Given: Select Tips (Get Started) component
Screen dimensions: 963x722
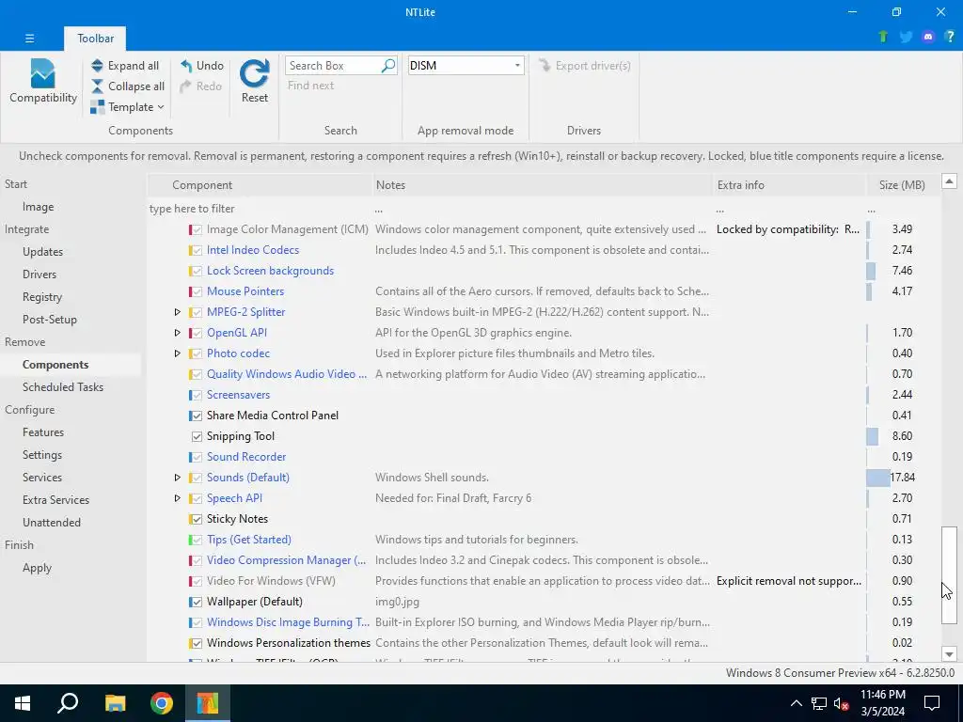Looking at the screenshot, I should pos(248,540).
